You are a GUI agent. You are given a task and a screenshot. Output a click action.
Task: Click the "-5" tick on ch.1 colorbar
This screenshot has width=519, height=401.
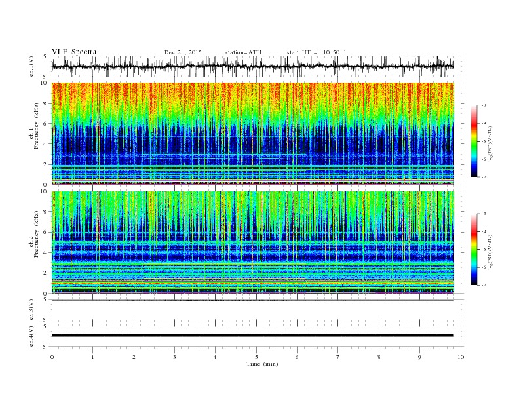point(483,142)
